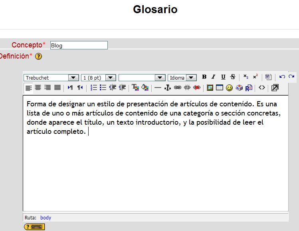
Task: Open the smiley emoticon picker
Action: coord(229,88)
